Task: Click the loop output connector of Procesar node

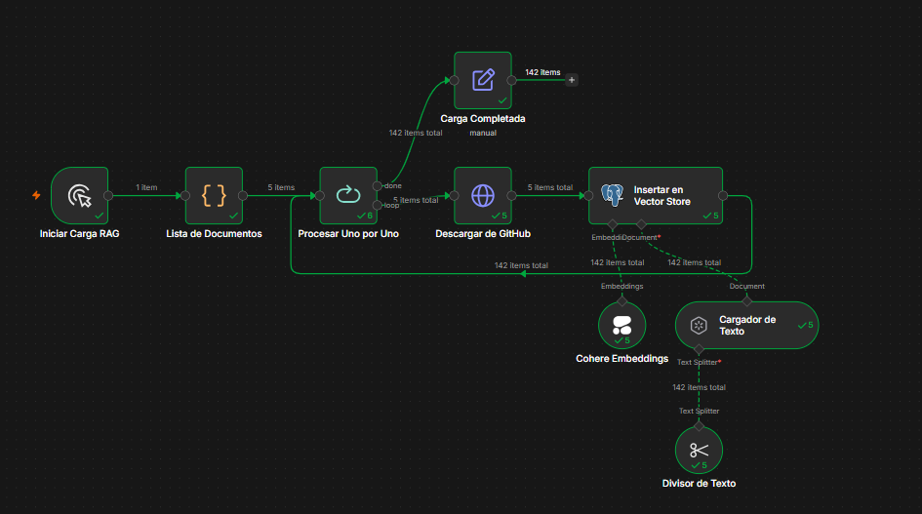Action: click(377, 205)
